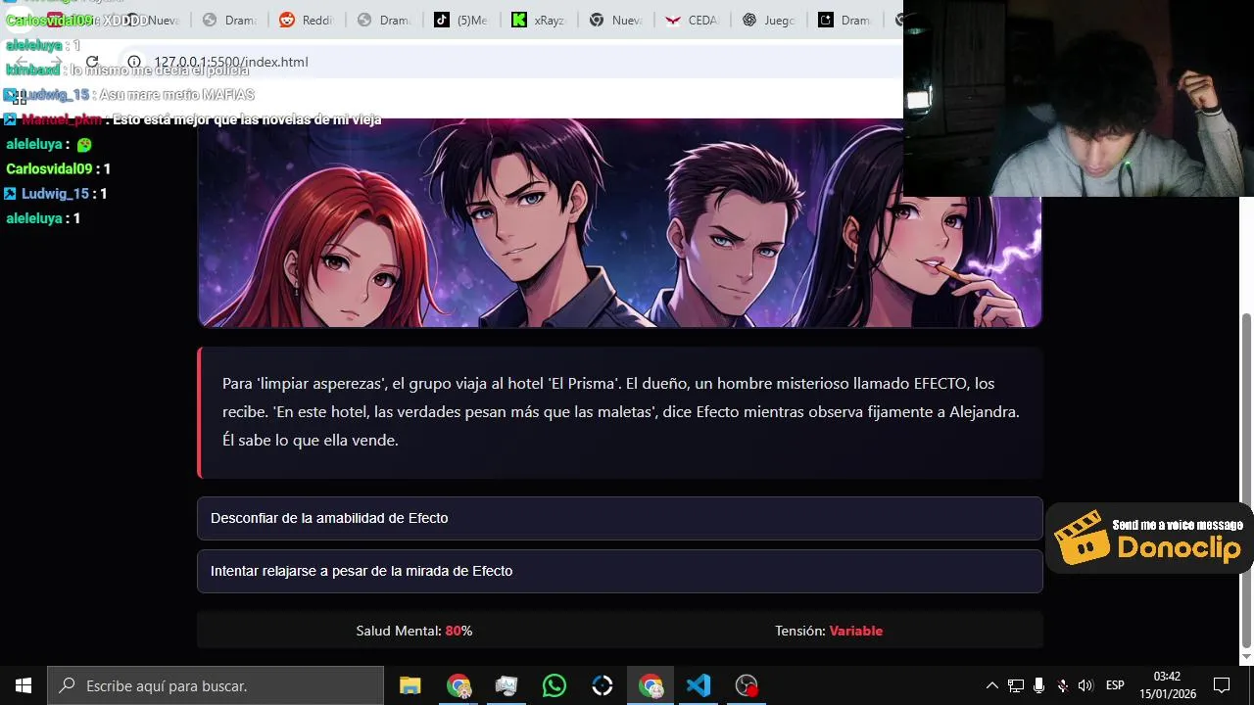This screenshot has width=1254, height=705.
Task: Open the clock showing 03:42 15/01/2026
Action: 1167,685
